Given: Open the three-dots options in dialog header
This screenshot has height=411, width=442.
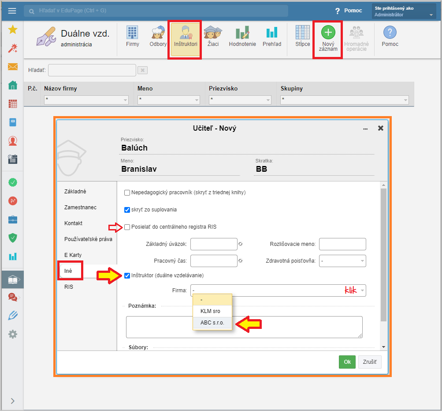Looking at the screenshot, I should point(365,129).
